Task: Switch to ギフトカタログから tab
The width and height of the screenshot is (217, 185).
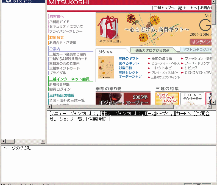Action: coord(196,49)
